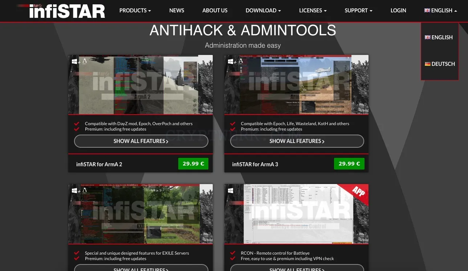Click the 29.99 € price for ArmA 2
Screen dimensions: 468x271
point(194,164)
